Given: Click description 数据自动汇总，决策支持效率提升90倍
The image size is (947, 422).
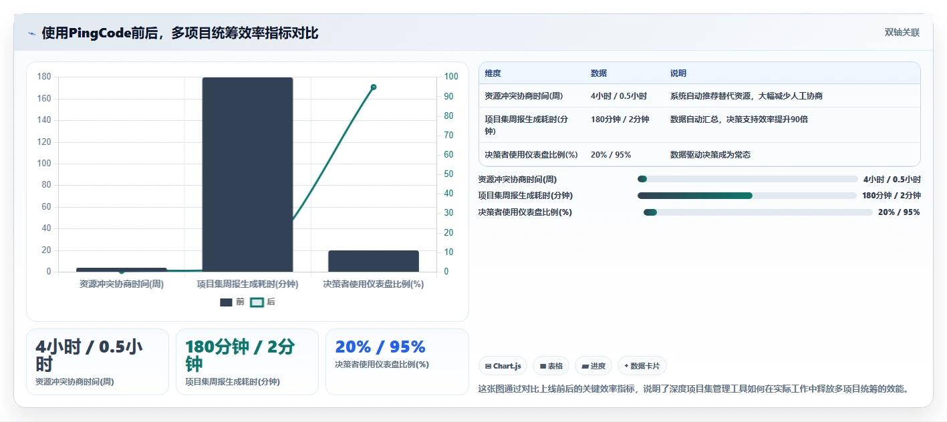Looking at the screenshot, I should pos(740,120).
